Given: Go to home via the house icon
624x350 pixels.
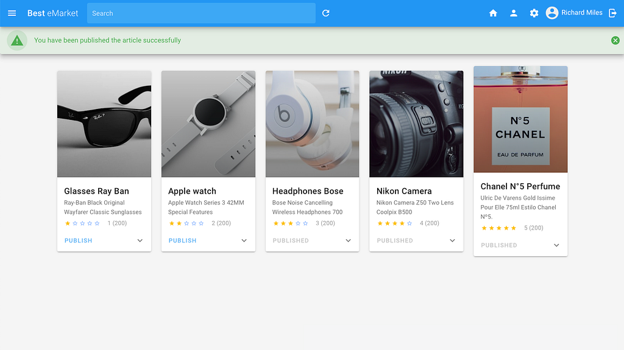Looking at the screenshot, I should point(493,13).
